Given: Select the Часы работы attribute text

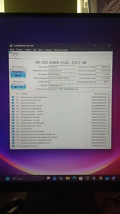Looking at the screenshot, I should point(26,129).
